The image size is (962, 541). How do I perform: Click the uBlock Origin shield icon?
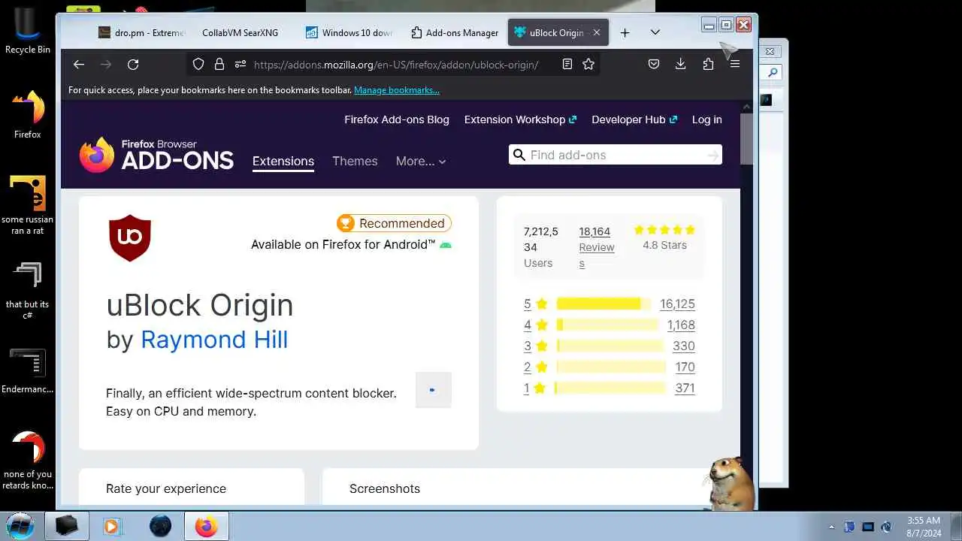click(130, 238)
